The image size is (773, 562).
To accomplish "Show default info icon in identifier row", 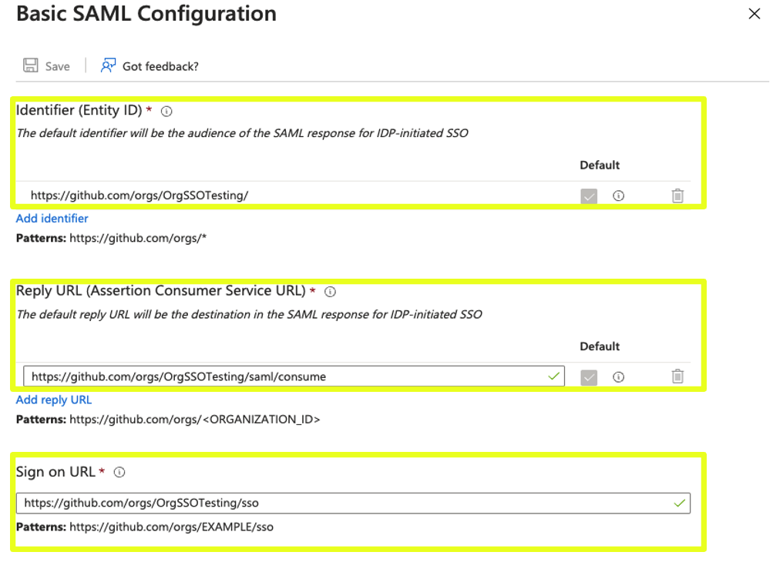I will click(618, 196).
